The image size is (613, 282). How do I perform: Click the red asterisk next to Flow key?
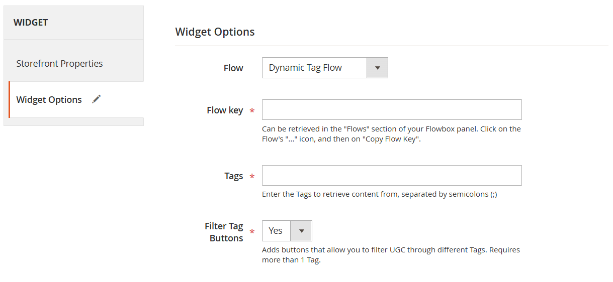[252, 111]
